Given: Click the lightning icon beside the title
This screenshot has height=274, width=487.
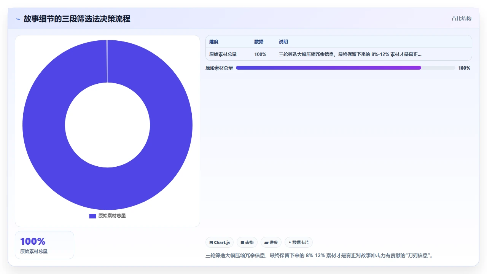Looking at the screenshot, I should [18, 19].
